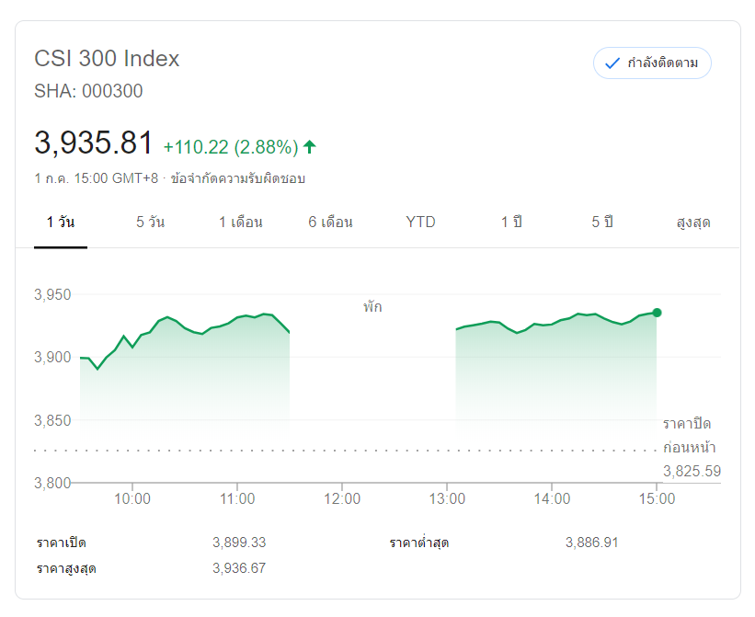View the 5 ปี chart range
The image size is (755, 617).
pyautogui.click(x=601, y=223)
